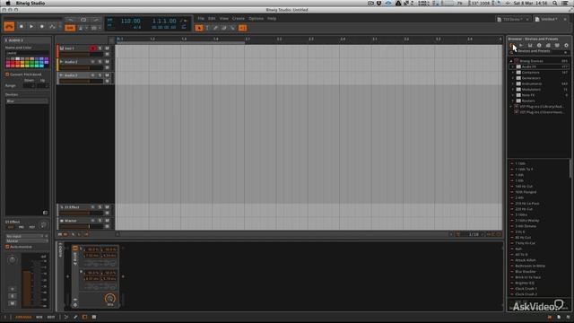Open the third Browser tab icon

pos(530,45)
